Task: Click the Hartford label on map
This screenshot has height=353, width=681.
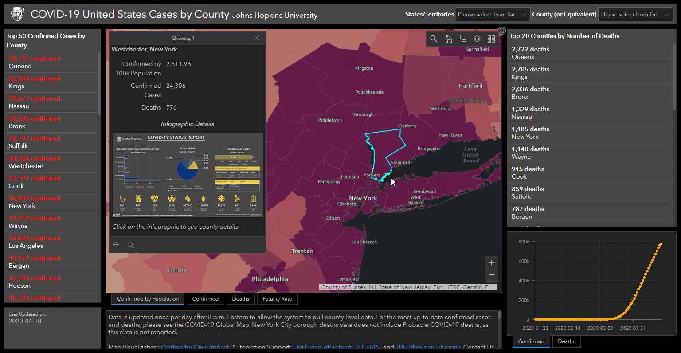Action: point(471,86)
